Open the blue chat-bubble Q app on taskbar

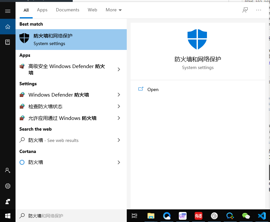(230, 216)
